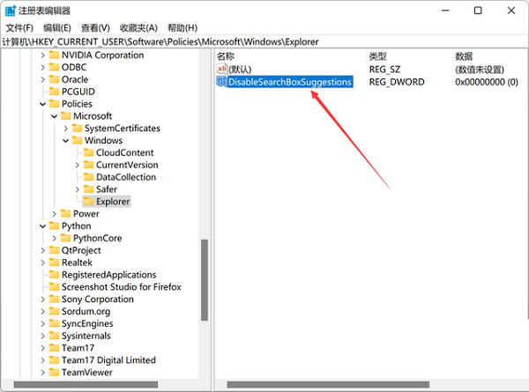This screenshot has width=529, height=392.
Task: Click the registry path address bar
Action: pos(264,41)
